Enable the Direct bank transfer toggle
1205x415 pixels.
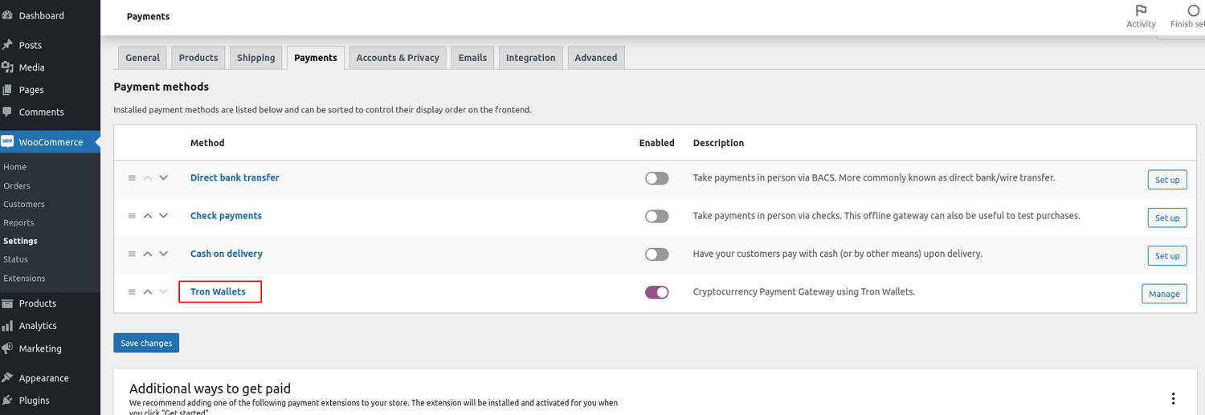click(656, 178)
